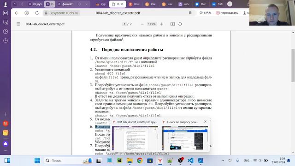Zoom out with the minus icon

[x=142, y=24]
